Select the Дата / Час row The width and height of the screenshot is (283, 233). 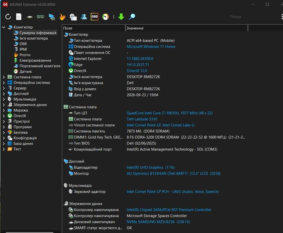point(155,95)
